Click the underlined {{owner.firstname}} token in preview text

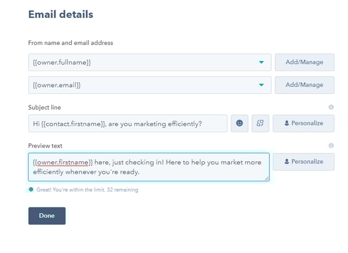(63, 162)
